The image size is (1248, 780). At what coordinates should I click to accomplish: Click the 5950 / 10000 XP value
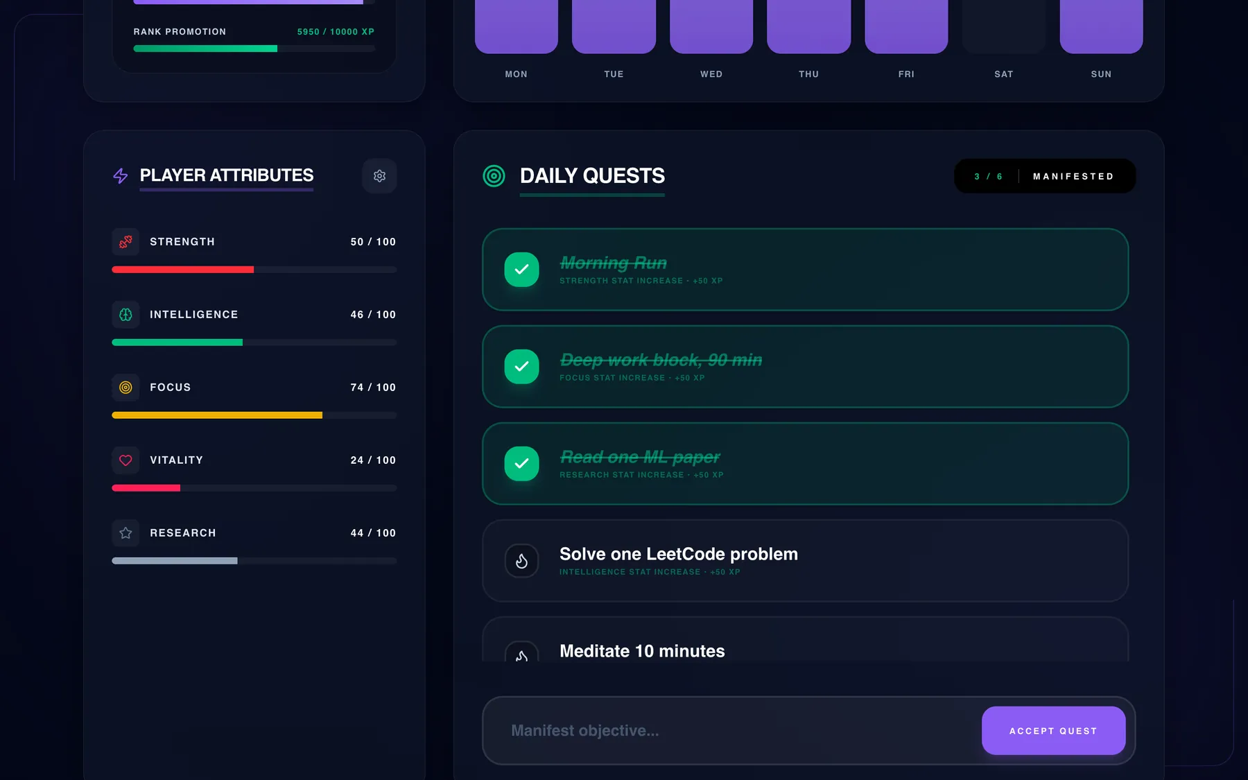[336, 32]
